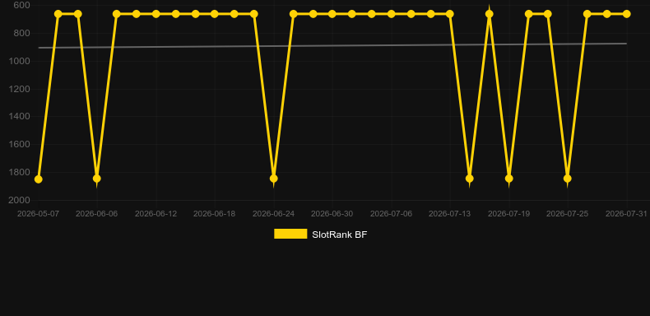This screenshot has width=650, height=316.
Task: Click the 2026-06-12 x-axis label
Action: click(x=156, y=214)
